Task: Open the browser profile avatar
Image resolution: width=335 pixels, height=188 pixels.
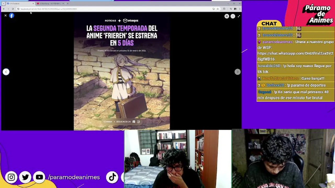Action: coord(235,9)
